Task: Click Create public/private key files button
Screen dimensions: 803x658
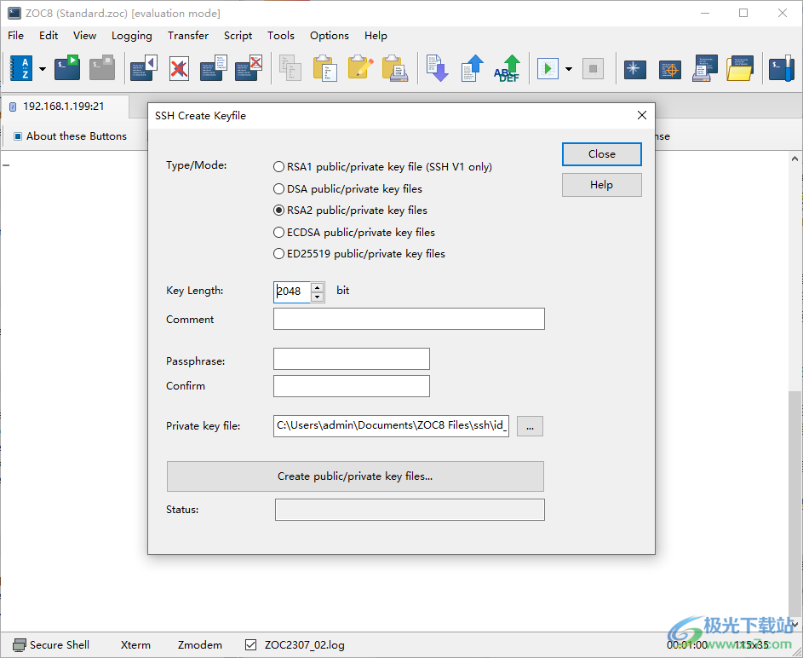Action: pos(355,476)
